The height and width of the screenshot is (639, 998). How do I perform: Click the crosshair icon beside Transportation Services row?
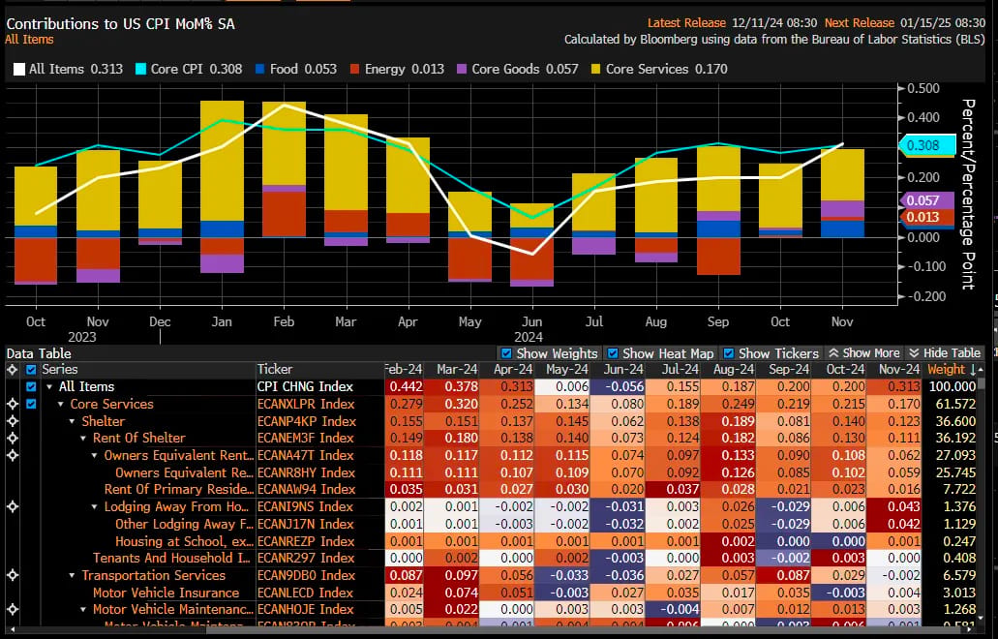pyautogui.click(x=12, y=575)
